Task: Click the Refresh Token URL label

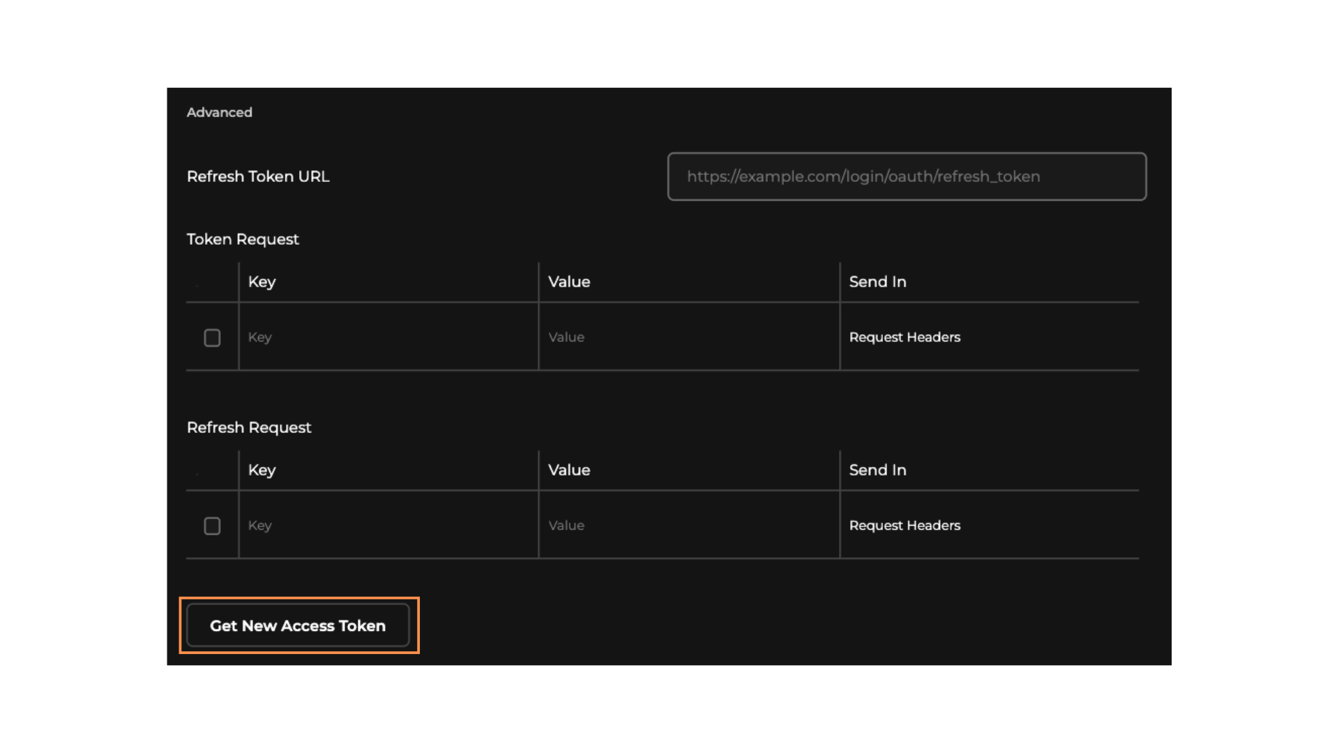Action: click(258, 176)
